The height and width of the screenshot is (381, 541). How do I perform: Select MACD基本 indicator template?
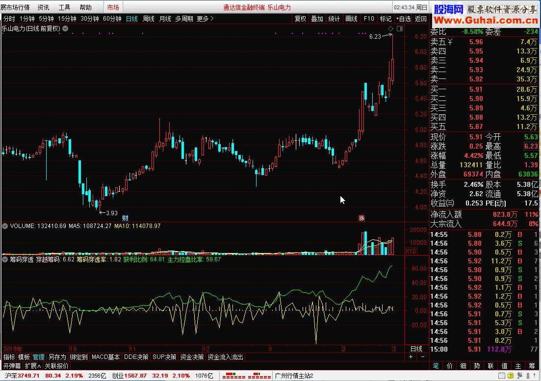[x=105, y=357]
